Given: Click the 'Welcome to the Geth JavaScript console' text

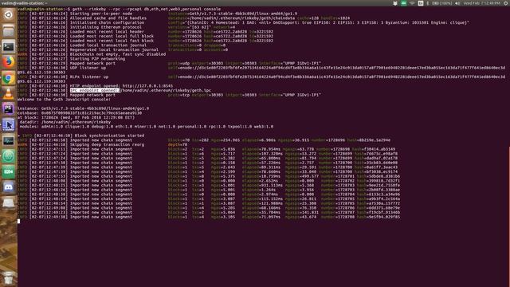Looking at the screenshot, I should click(x=64, y=100).
